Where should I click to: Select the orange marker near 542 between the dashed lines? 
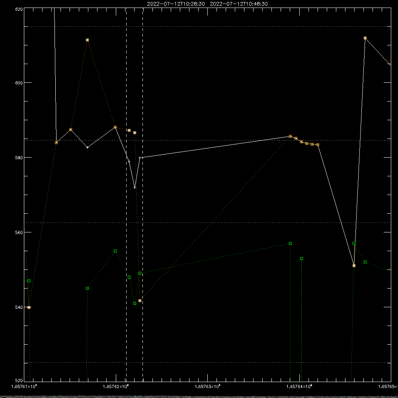(x=140, y=301)
